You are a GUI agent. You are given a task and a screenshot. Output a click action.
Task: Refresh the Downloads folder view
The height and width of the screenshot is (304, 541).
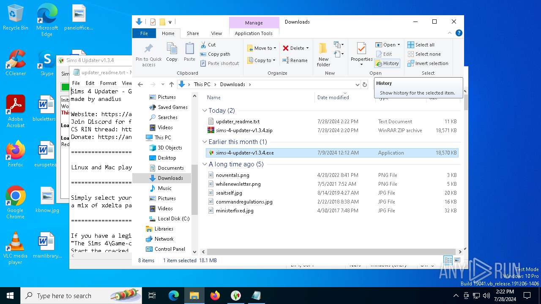pyautogui.click(x=365, y=84)
